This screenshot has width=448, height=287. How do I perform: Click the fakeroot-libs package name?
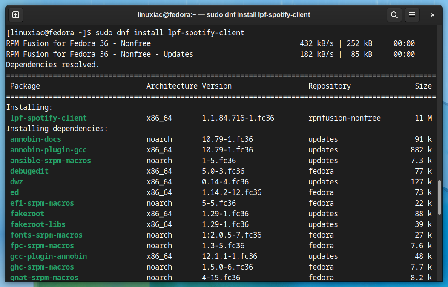click(38, 224)
